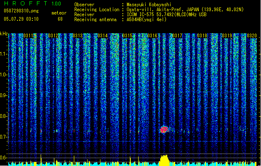Click the 1.1 frequency axis label
The image size is (261, 166).
click(x=4, y=54)
